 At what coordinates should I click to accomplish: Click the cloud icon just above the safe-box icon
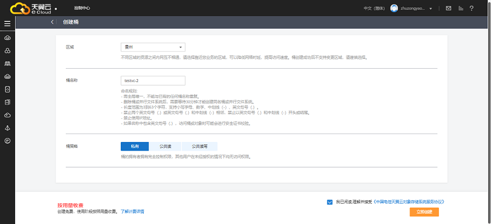pos(8,77)
